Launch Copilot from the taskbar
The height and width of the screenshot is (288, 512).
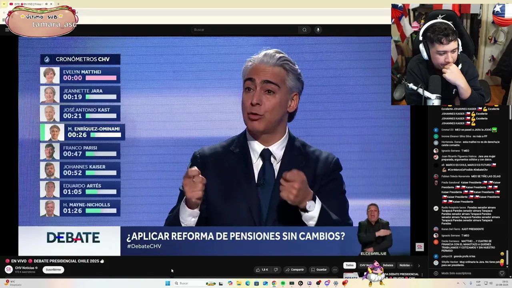click(x=230, y=283)
